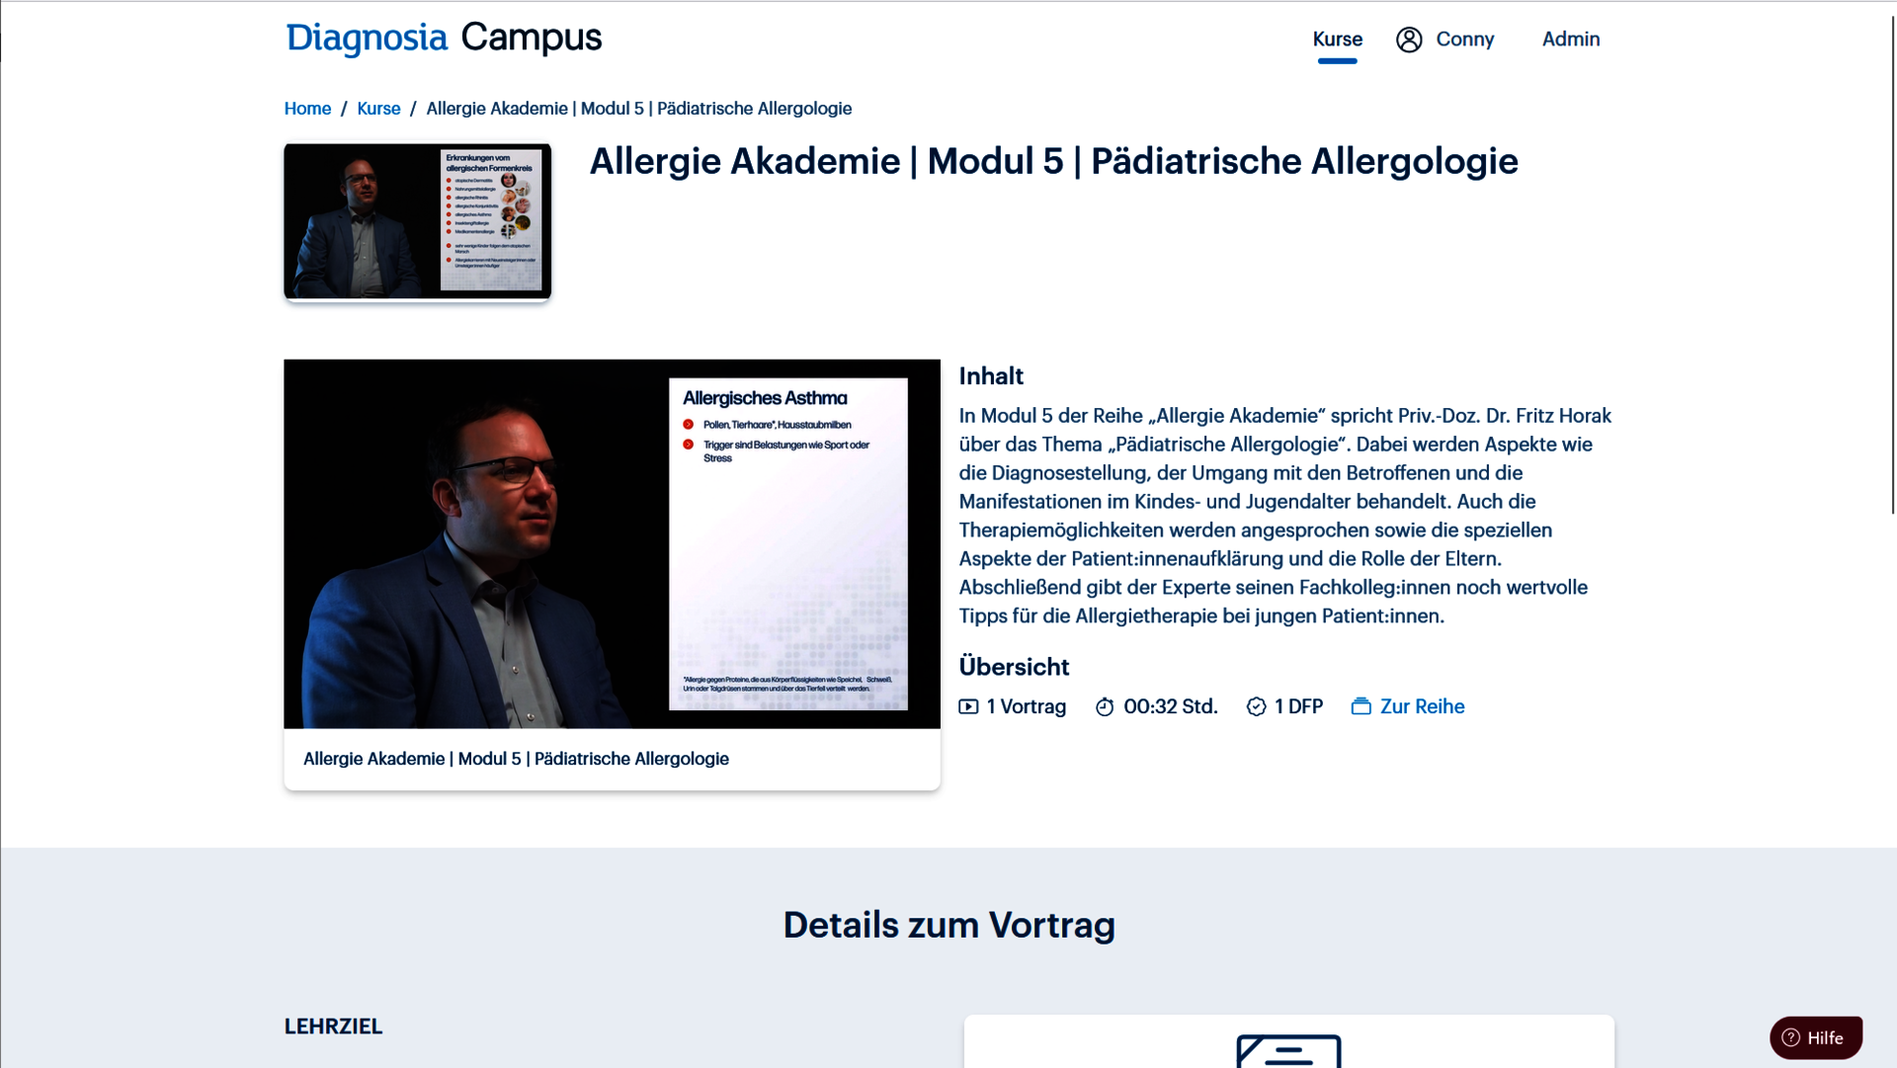Click the checkmark badge icon beside 1 DFP
The height and width of the screenshot is (1068, 1897).
(x=1256, y=706)
